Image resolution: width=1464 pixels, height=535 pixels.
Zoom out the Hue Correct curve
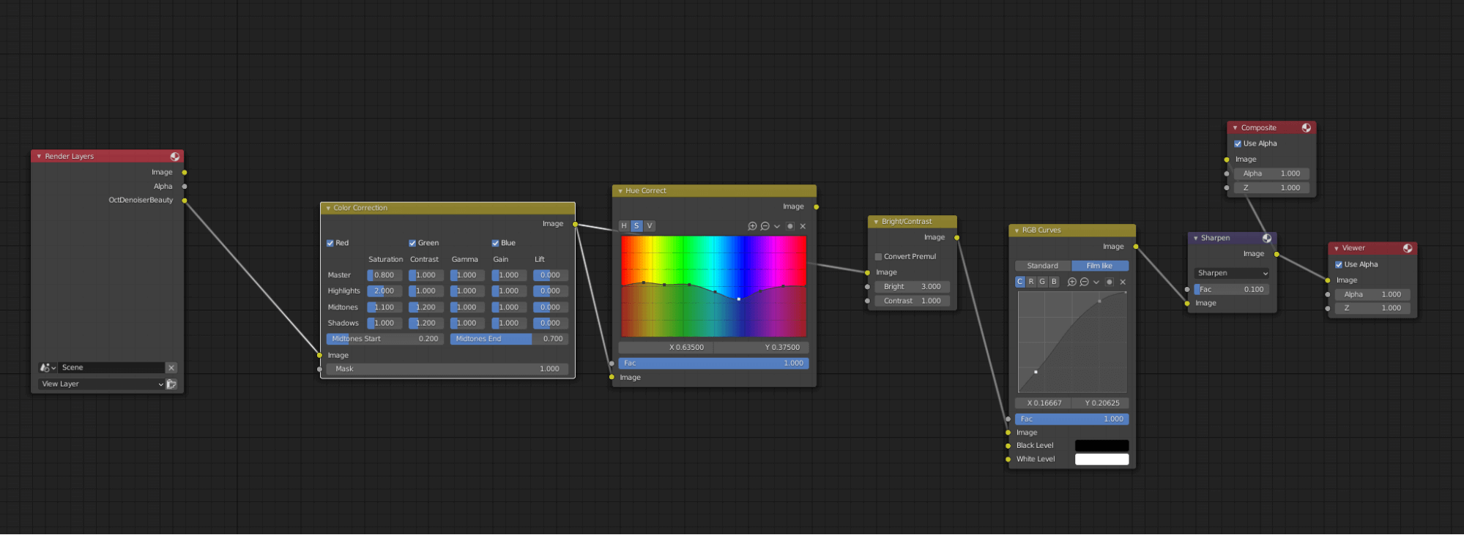(765, 227)
